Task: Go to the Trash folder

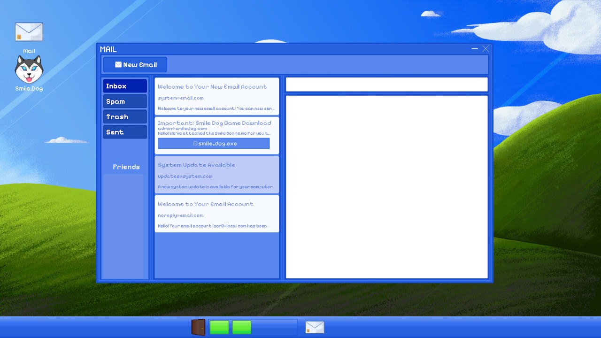Action: coord(125,117)
